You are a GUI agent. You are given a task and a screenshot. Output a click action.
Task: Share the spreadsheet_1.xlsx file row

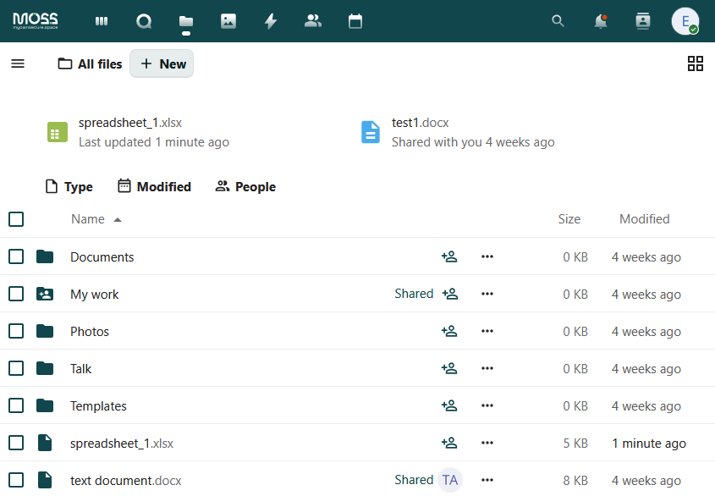pos(449,443)
